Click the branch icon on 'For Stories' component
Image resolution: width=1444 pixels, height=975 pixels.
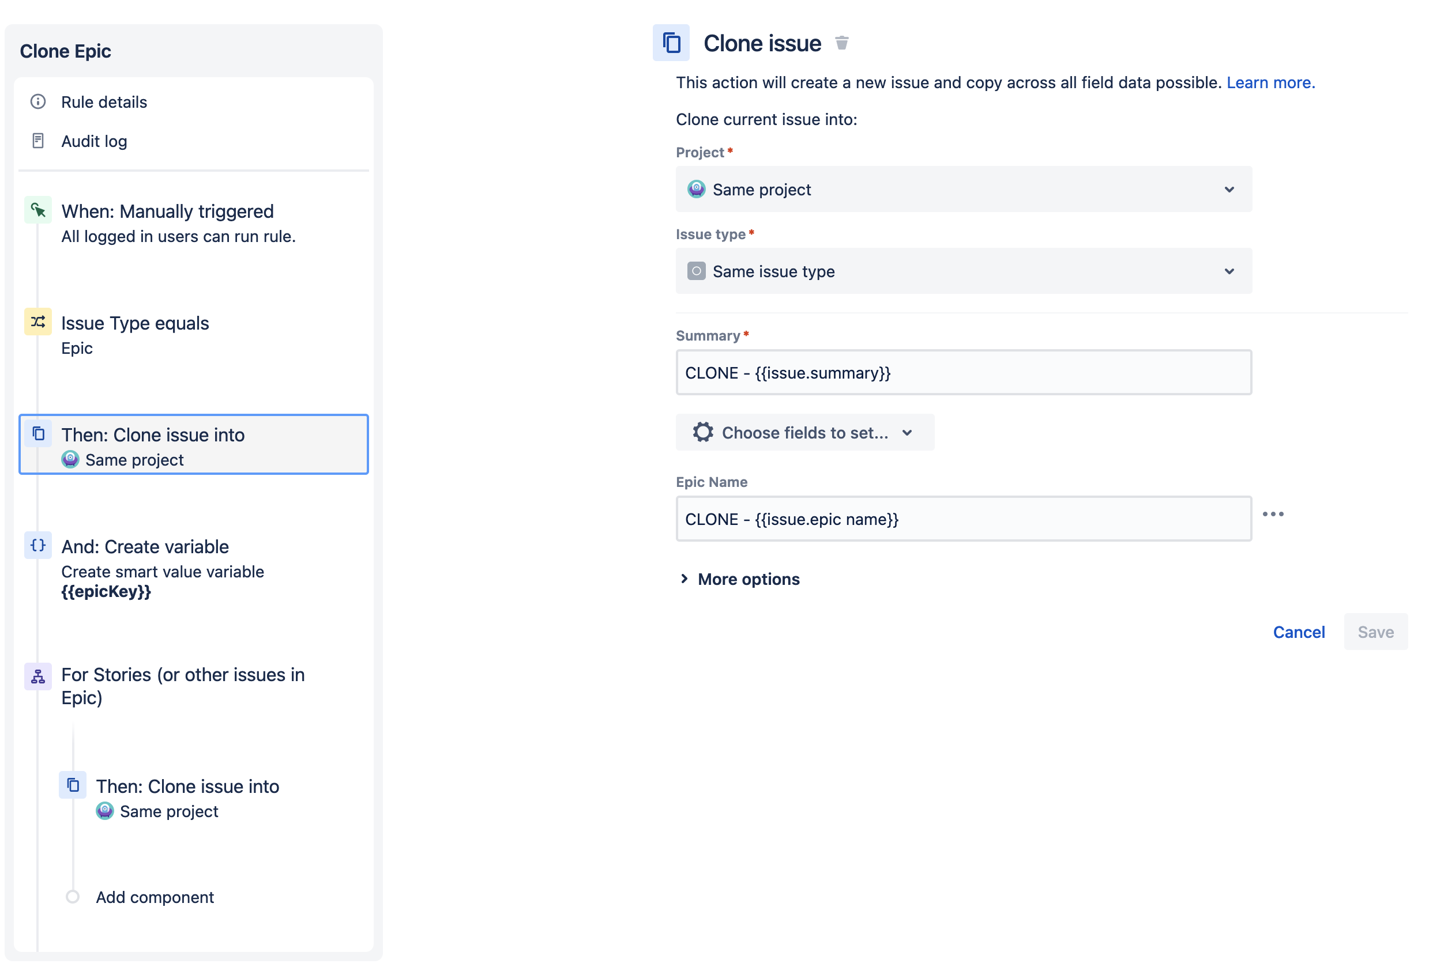(x=37, y=678)
